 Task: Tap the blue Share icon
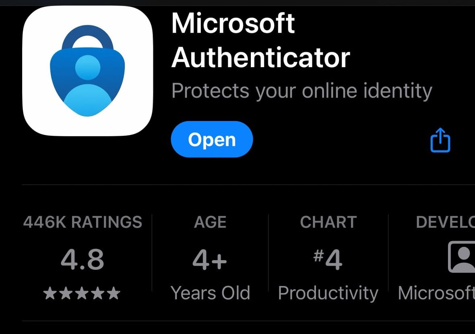[440, 140]
